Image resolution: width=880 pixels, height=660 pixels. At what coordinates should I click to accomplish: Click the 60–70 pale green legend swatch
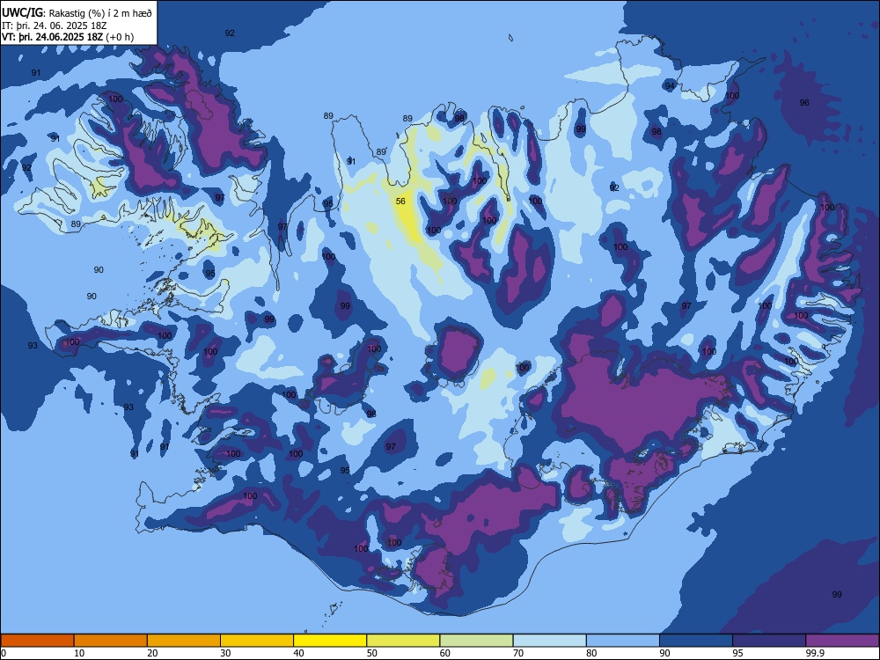(x=476, y=641)
